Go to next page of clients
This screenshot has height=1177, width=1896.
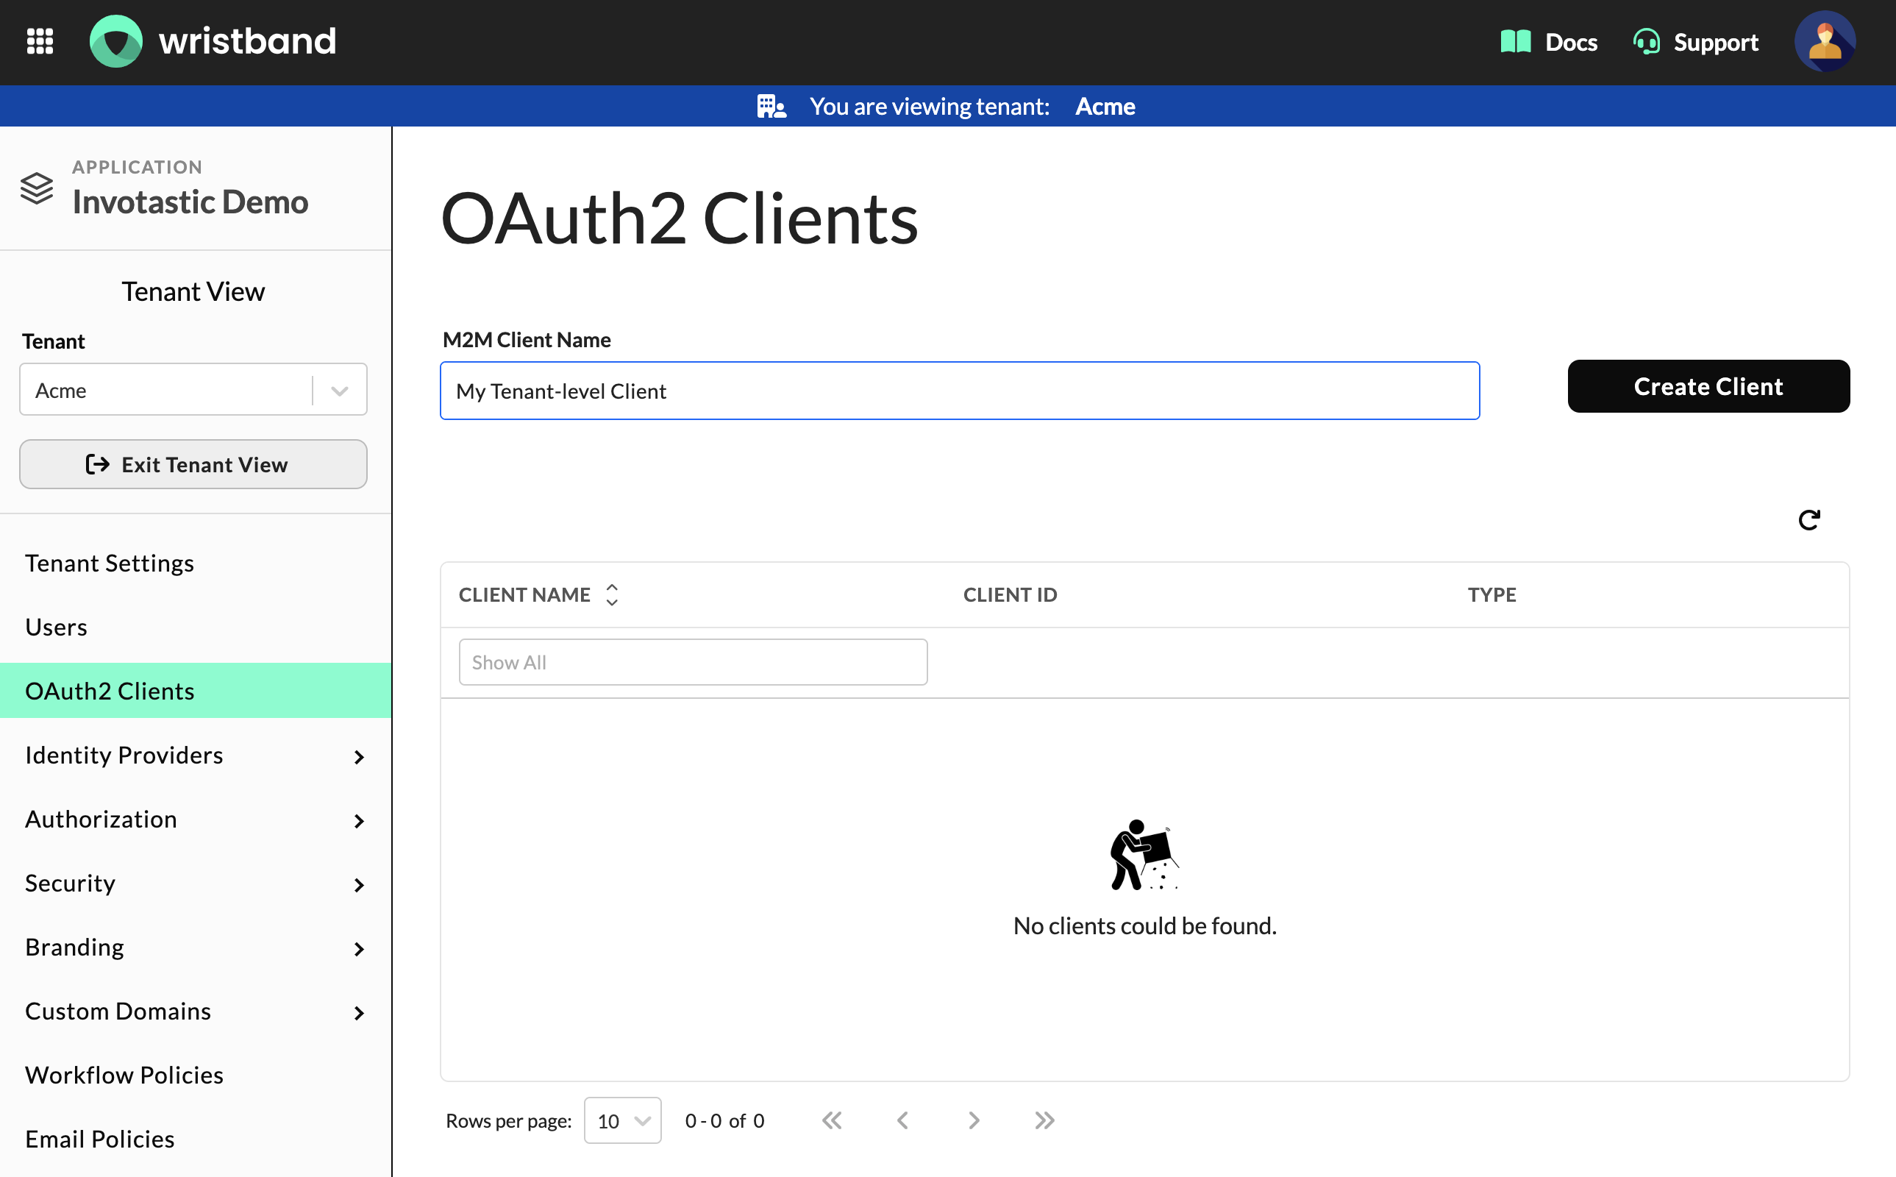point(973,1120)
